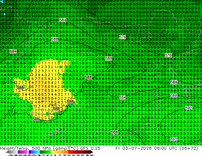Viewport: 202px width, 156px height.
Task: Click the 'Fr' weekday abbreviation
Action: [118, 148]
